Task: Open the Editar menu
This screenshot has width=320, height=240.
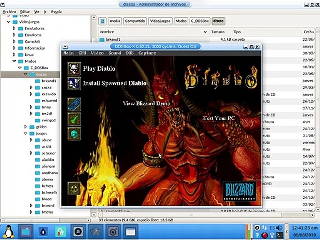Action: (x=25, y=12)
